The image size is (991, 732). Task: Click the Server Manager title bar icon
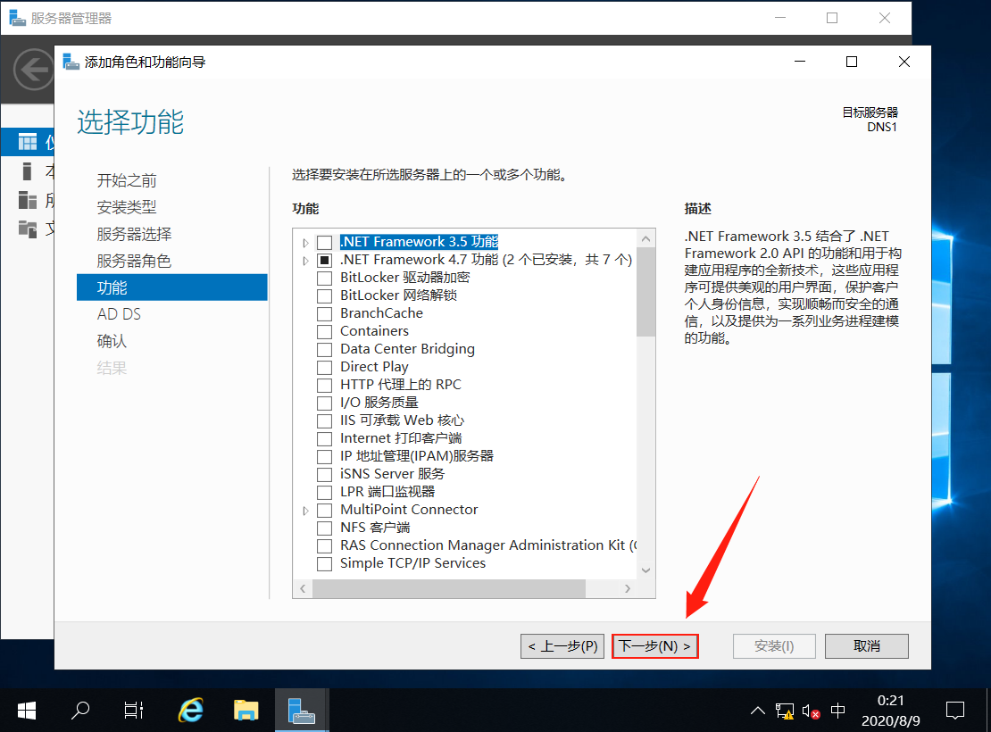point(18,18)
